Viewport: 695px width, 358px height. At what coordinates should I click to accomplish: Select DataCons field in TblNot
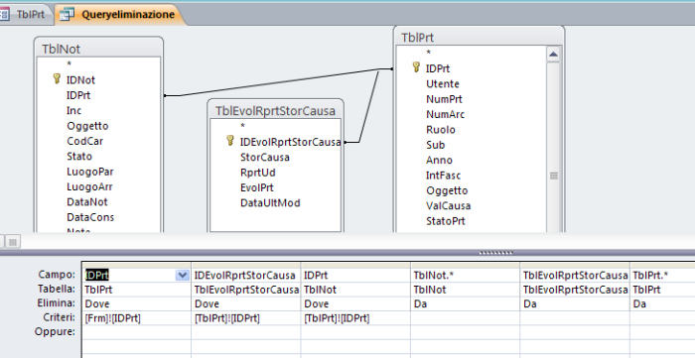click(x=90, y=217)
